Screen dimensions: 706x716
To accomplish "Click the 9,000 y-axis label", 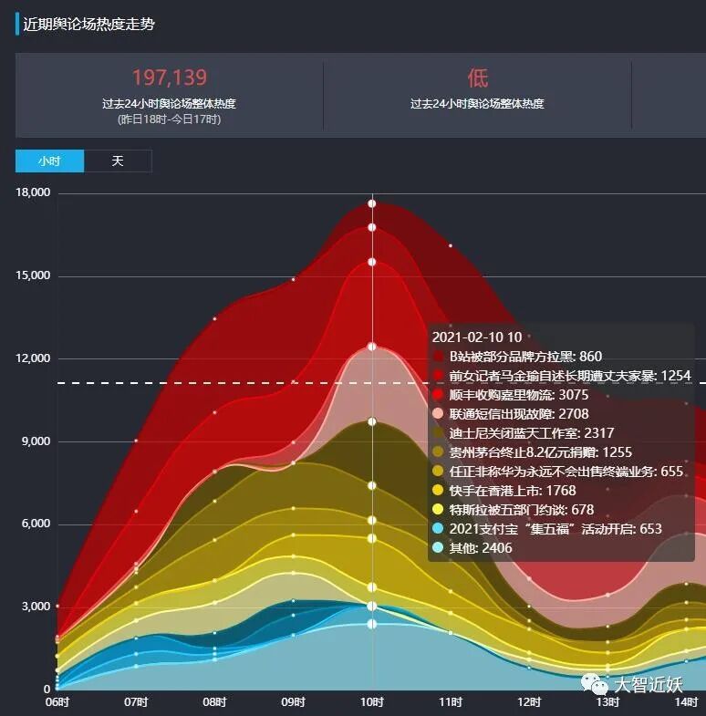I will pos(36,441).
